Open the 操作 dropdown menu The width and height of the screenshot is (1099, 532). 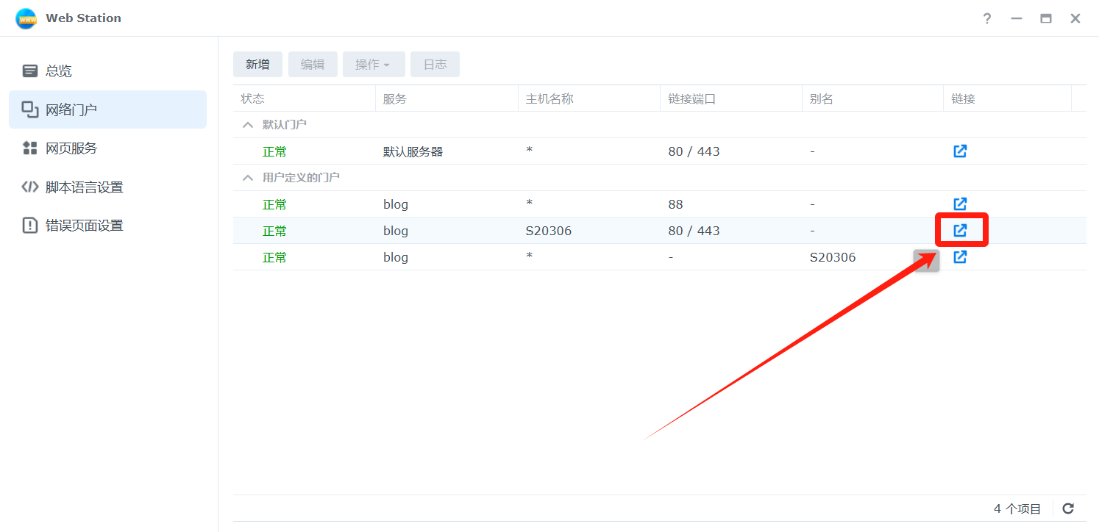373,65
